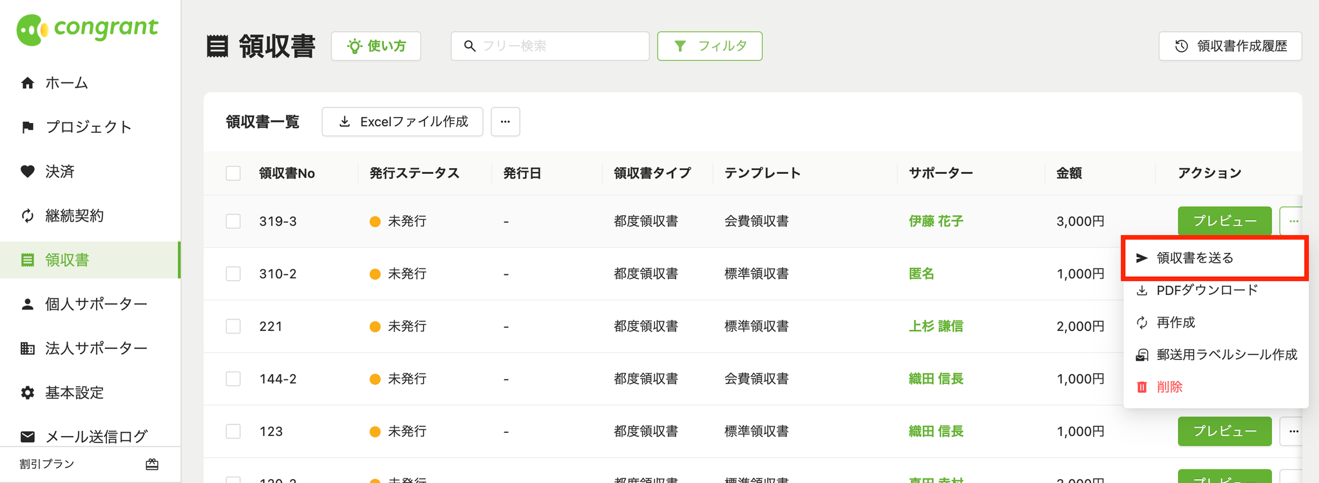
Task: Check the box for receipt 144-2
Action: 233,379
